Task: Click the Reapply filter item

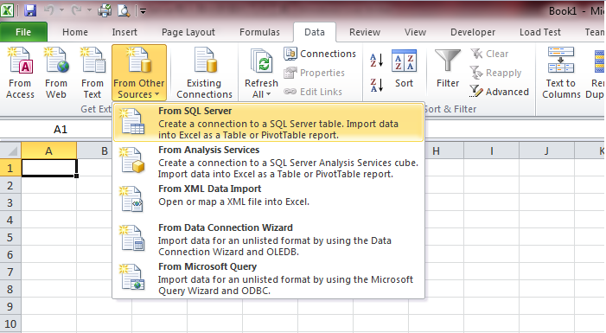Action: 496,73
